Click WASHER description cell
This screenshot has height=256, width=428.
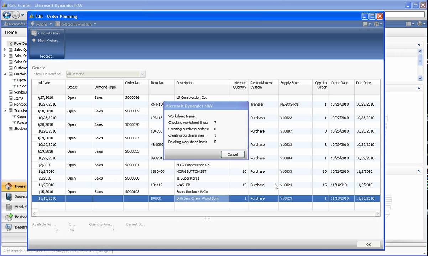tap(202, 185)
